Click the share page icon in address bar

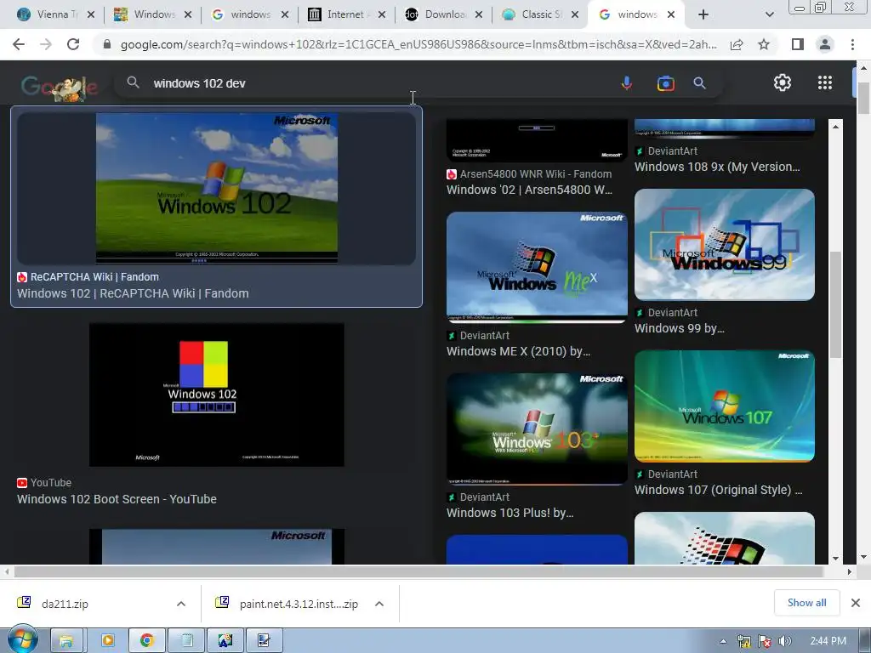(x=737, y=44)
